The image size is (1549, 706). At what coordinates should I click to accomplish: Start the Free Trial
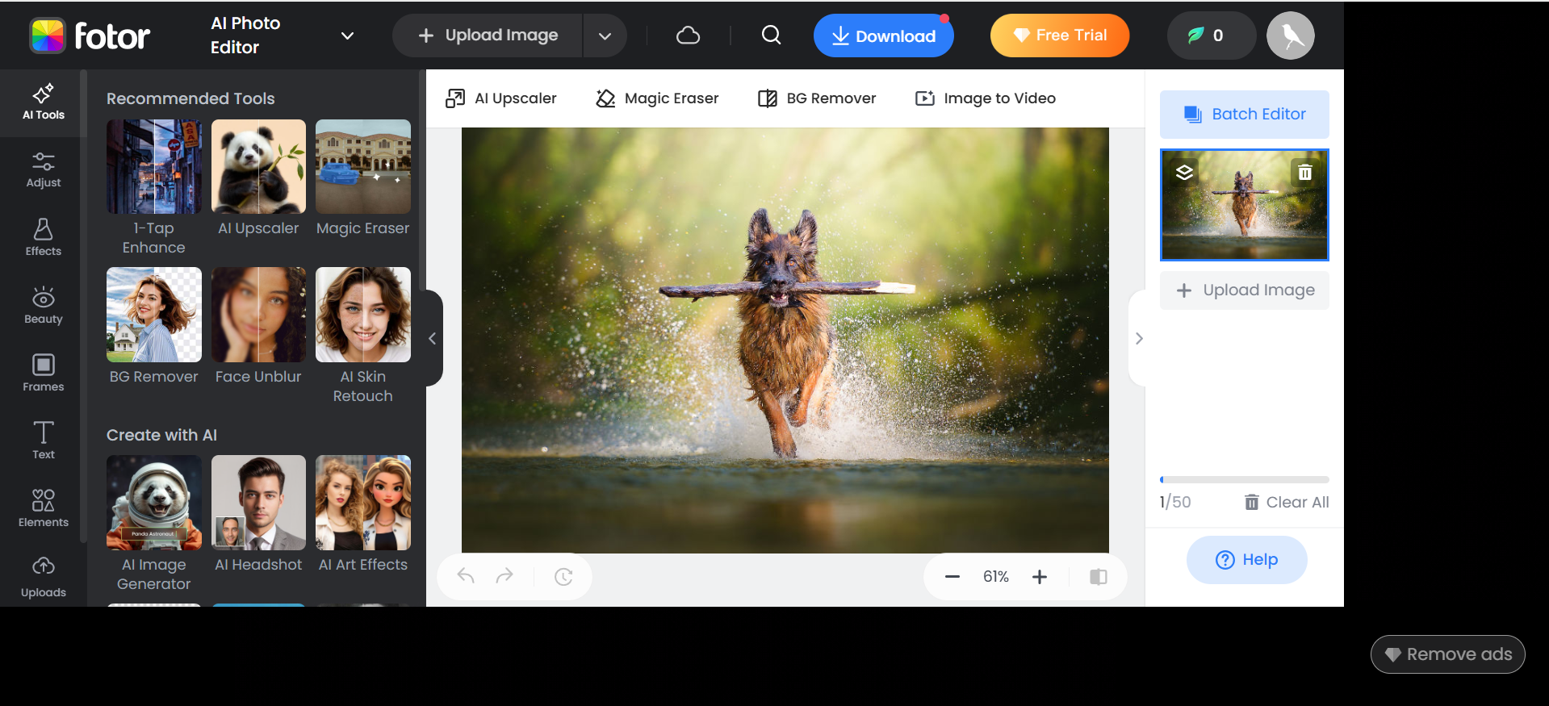(x=1059, y=36)
